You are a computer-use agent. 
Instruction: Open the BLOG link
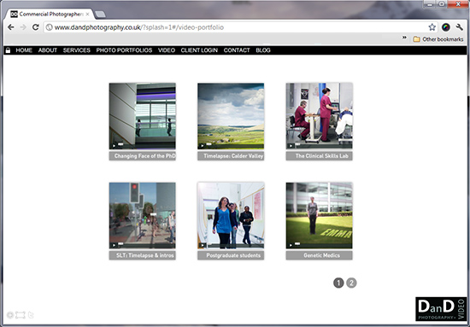263,50
